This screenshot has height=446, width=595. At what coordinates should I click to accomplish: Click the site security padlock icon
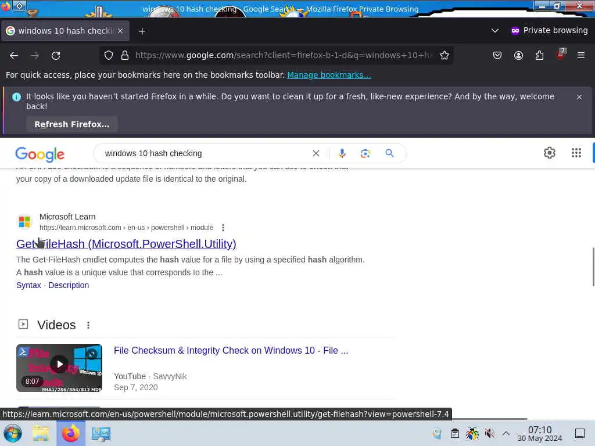pos(125,55)
